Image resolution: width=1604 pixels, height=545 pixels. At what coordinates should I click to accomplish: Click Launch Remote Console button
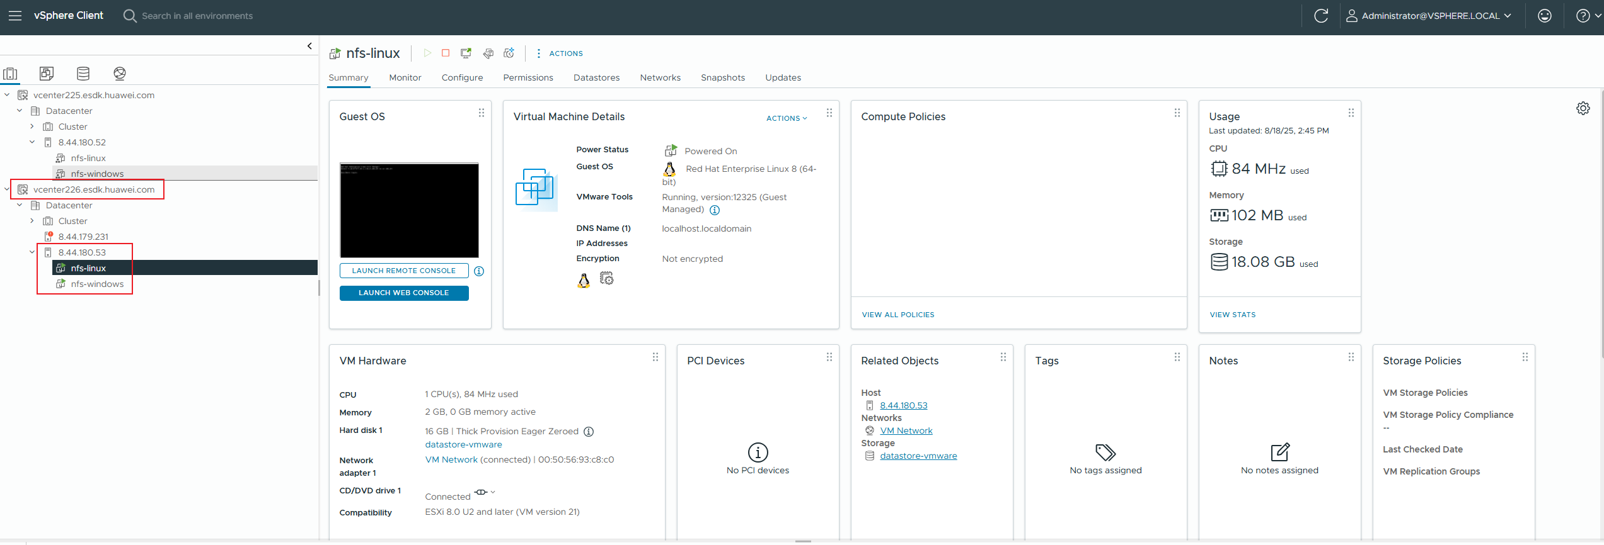click(404, 271)
